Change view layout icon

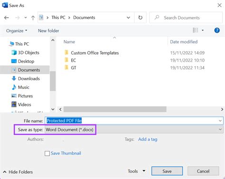(x=196, y=30)
